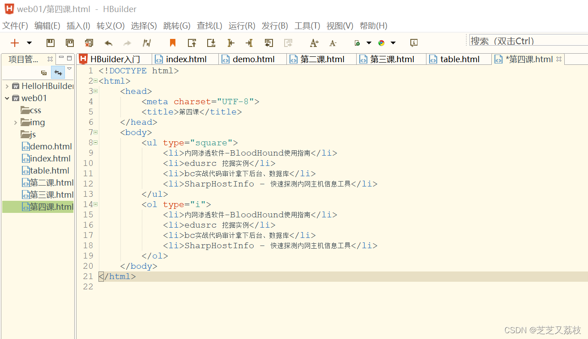588x339 pixels.
Task: Click the go to previous mark icon
Action: tap(192, 43)
